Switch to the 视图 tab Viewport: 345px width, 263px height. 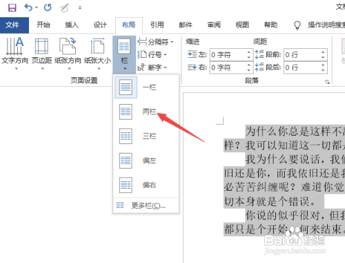[x=242, y=25]
